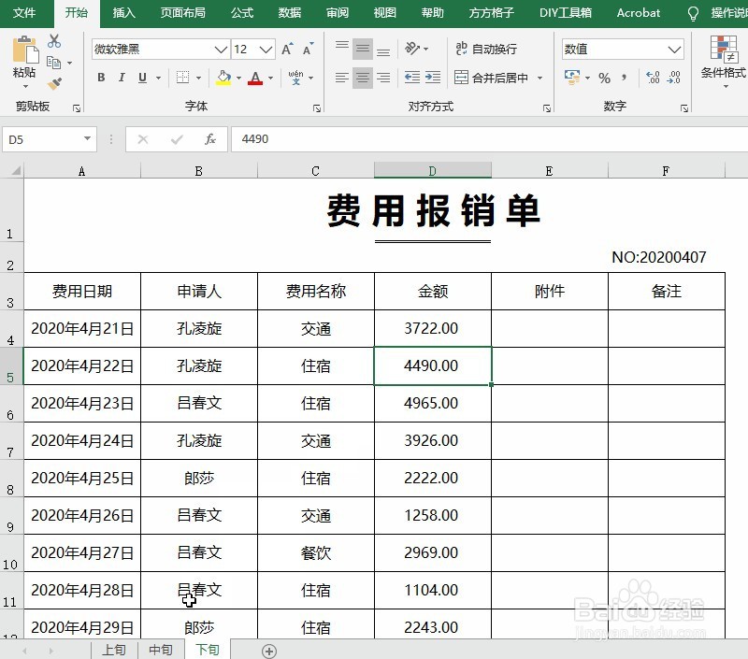
Task: Select the italic formatting icon
Action: [x=122, y=78]
